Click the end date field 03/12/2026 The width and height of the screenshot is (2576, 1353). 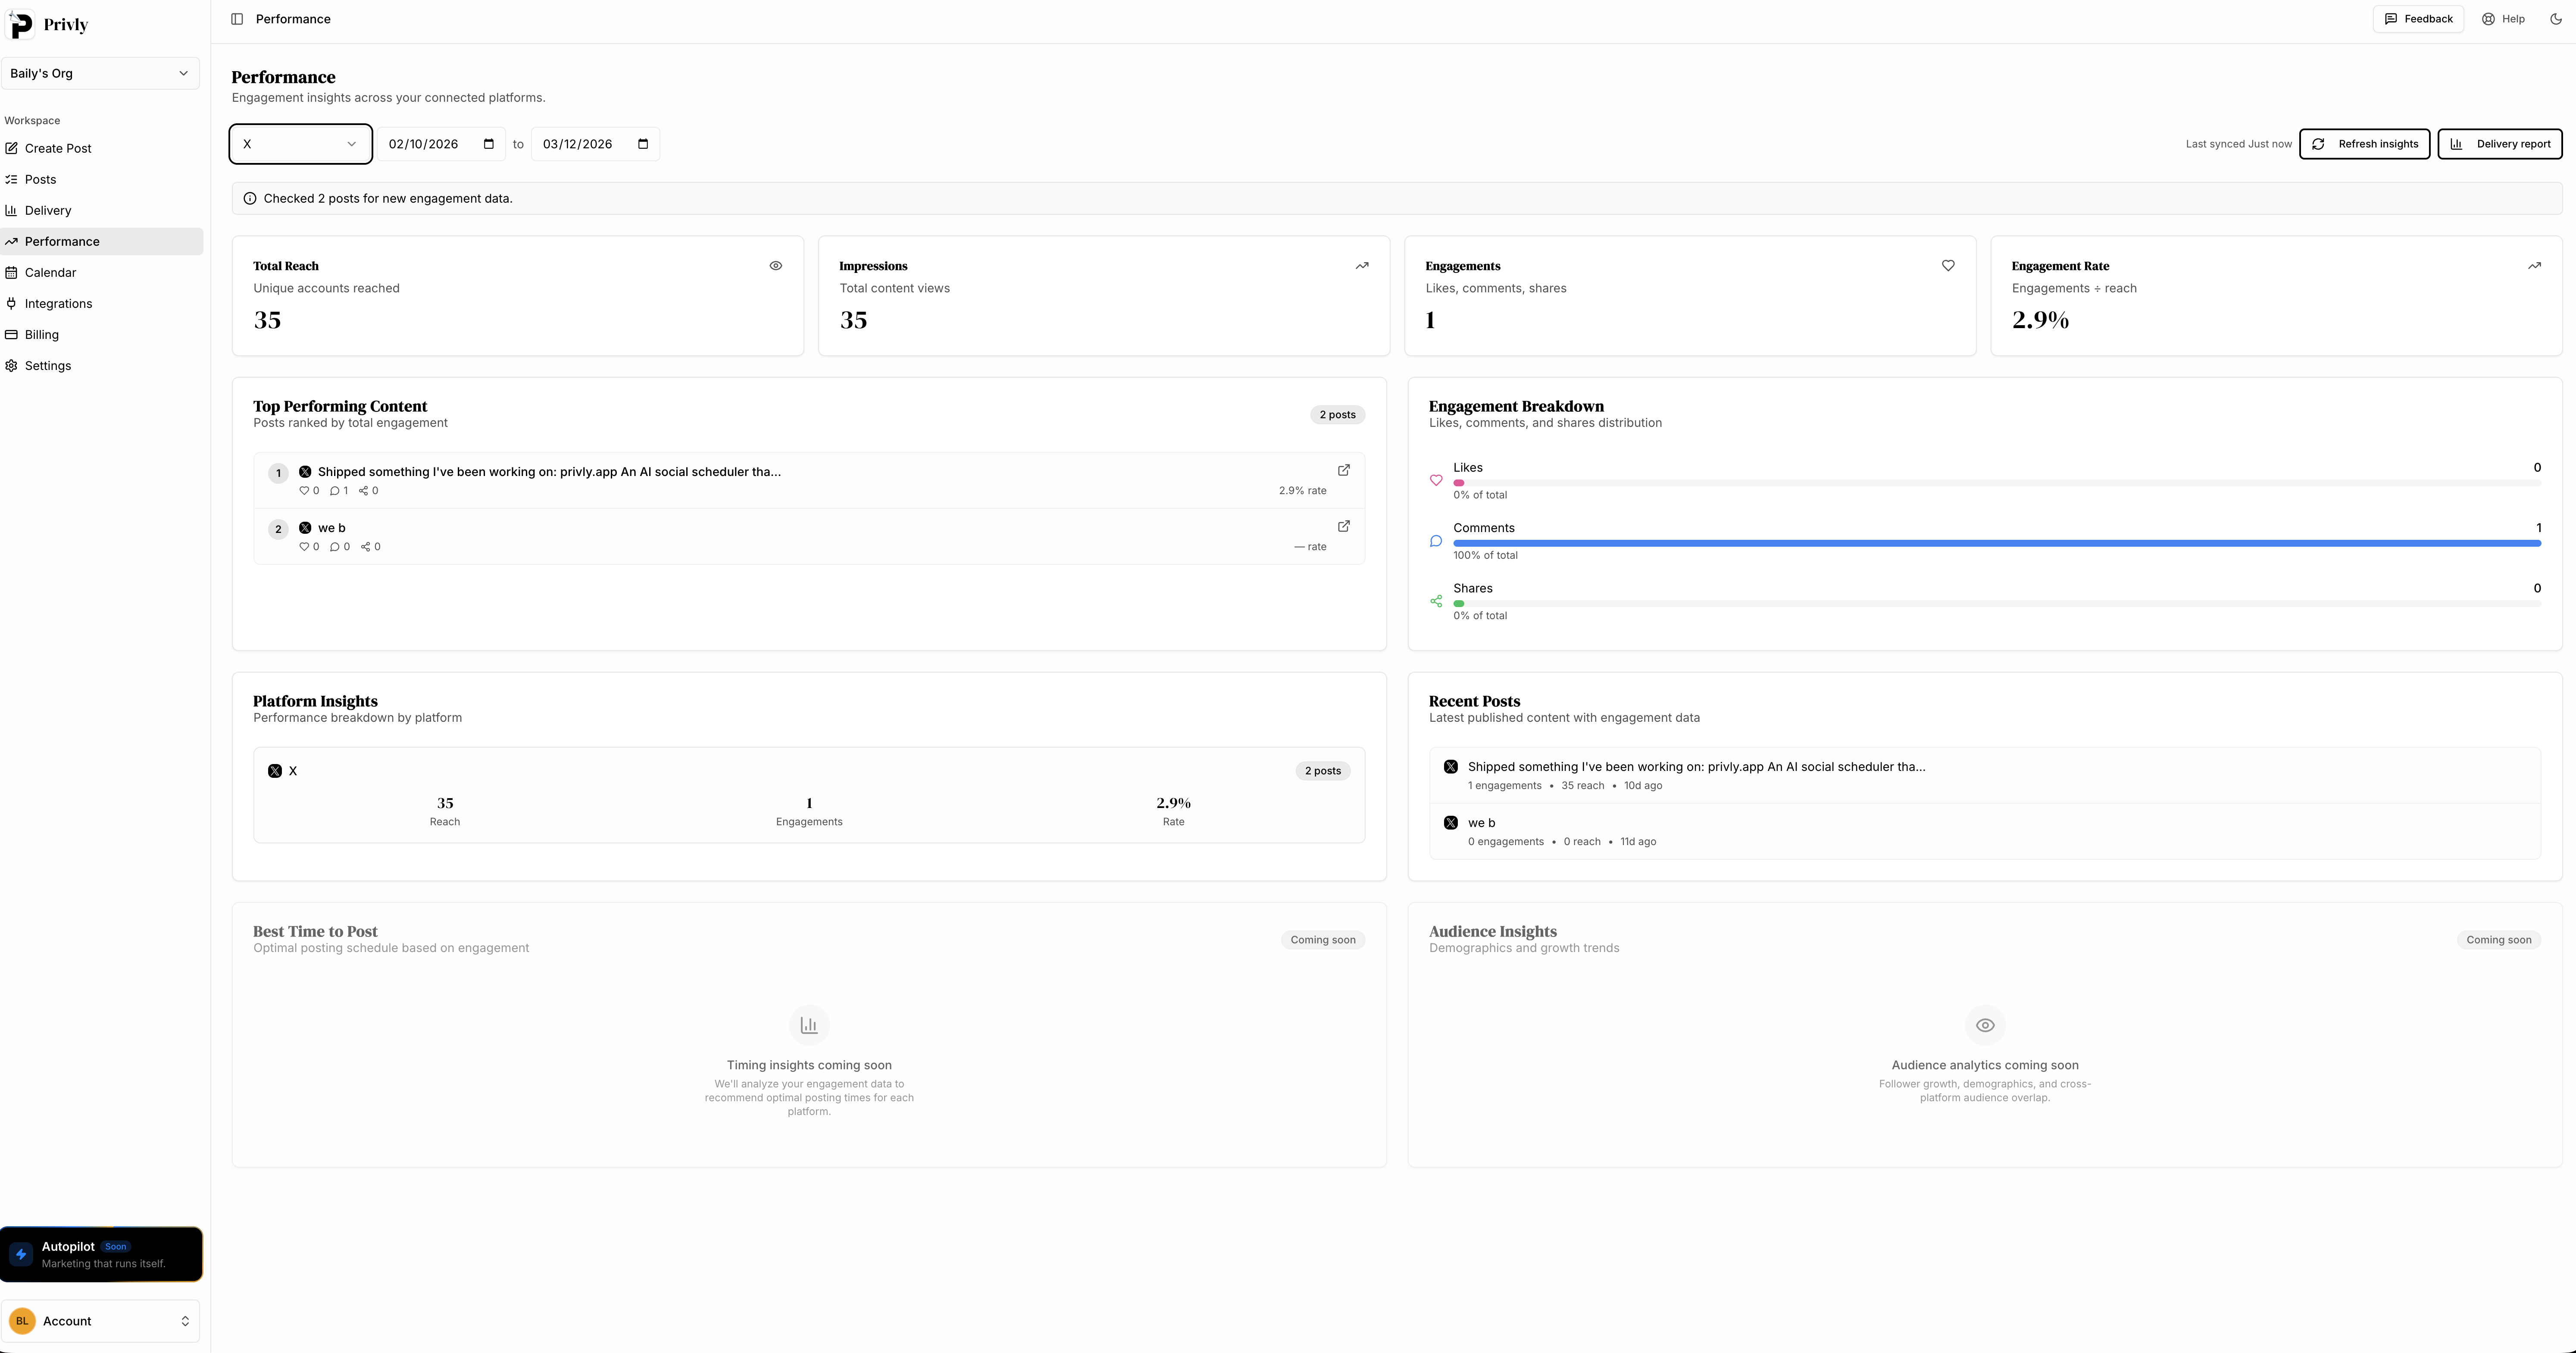point(595,144)
